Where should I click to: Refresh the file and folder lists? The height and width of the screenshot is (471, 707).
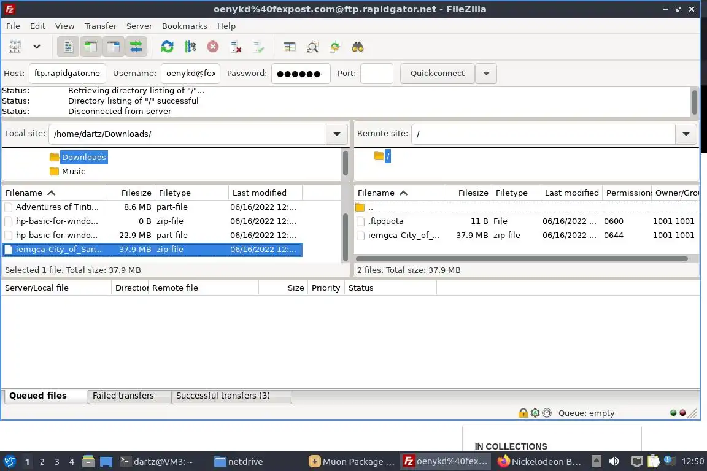tap(168, 47)
